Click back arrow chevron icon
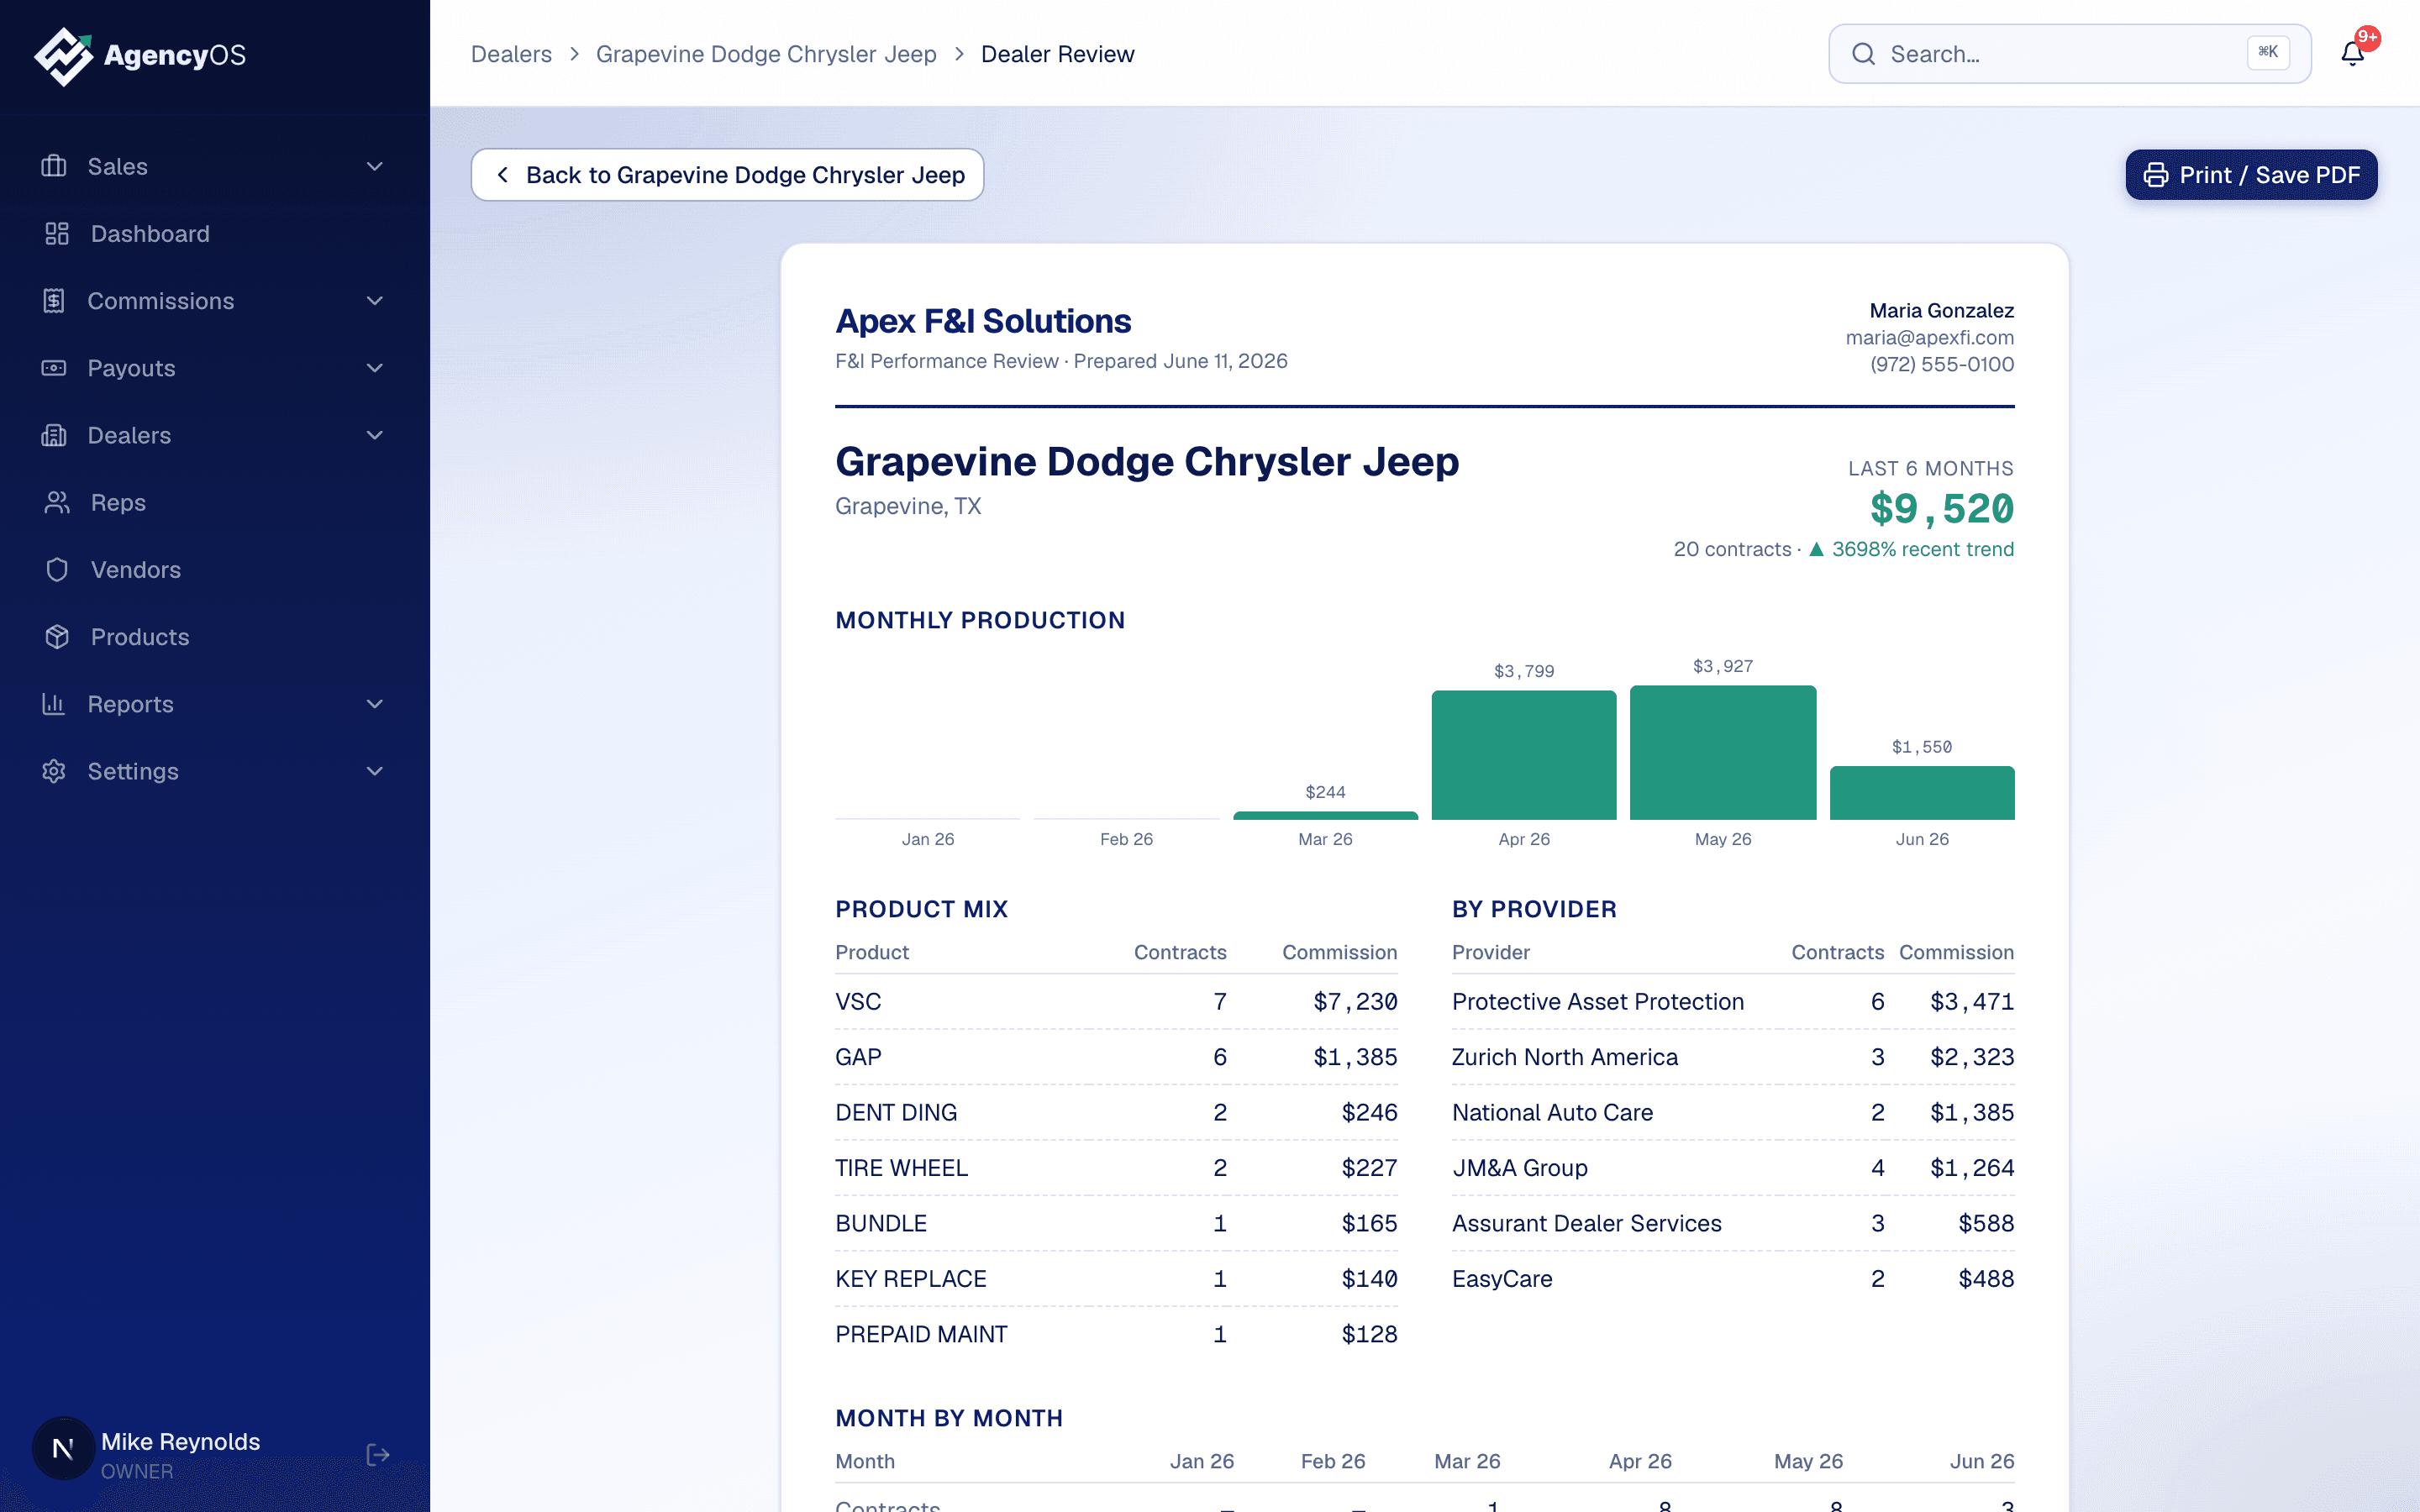This screenshot has width=2420, height=1512. click(503, 175)
